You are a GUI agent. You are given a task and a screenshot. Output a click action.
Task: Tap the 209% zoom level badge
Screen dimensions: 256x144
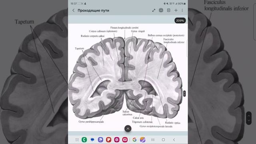point(180,20)
